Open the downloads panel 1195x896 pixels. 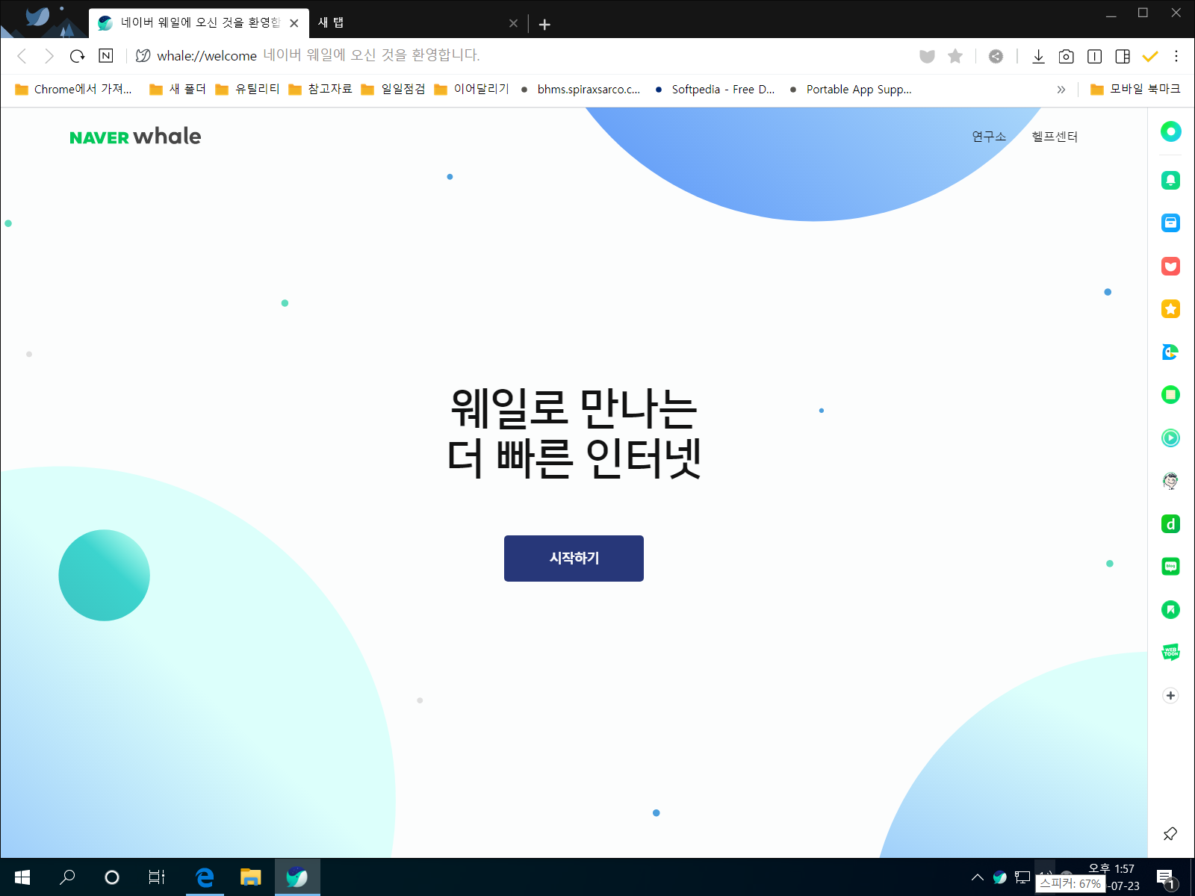(1038, 56)
